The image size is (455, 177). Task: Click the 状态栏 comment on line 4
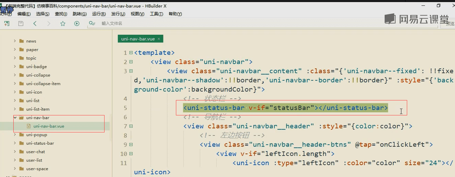tap(212, 99)
